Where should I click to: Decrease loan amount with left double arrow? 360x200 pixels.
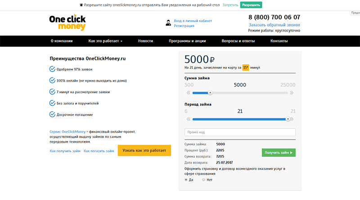click(x=188, y=93)
